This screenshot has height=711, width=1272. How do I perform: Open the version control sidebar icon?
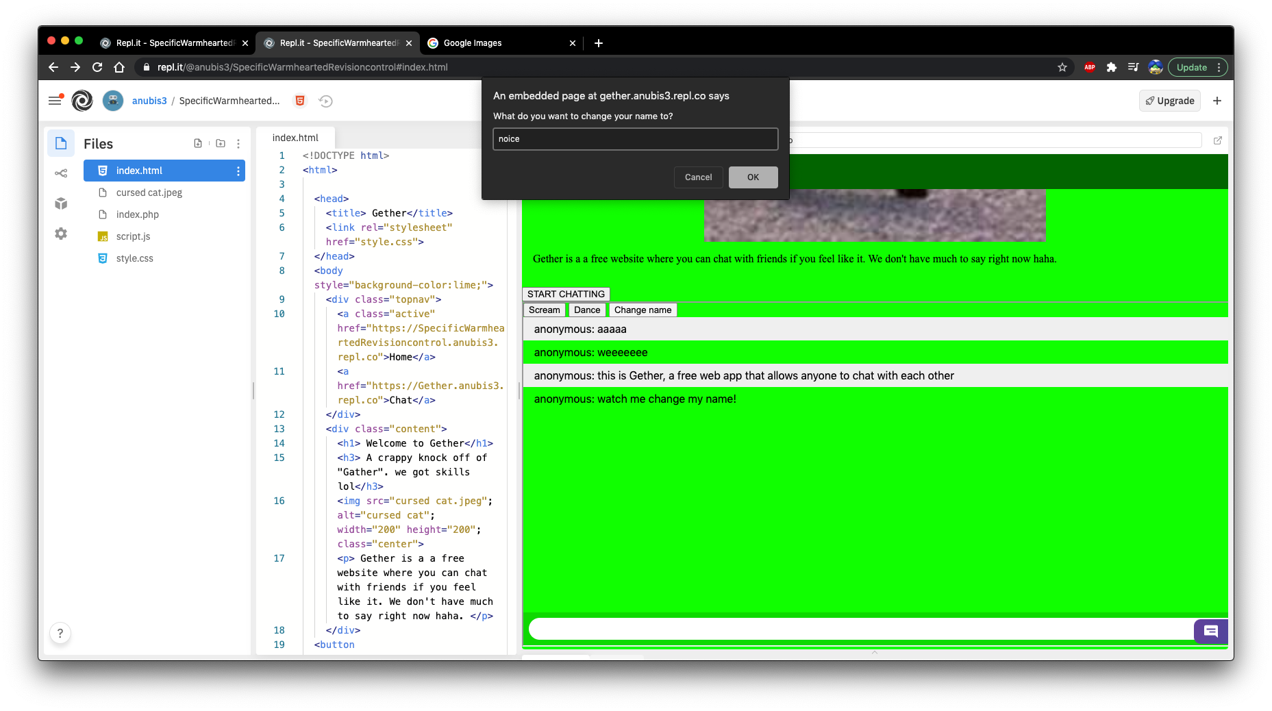click(61, 173)
